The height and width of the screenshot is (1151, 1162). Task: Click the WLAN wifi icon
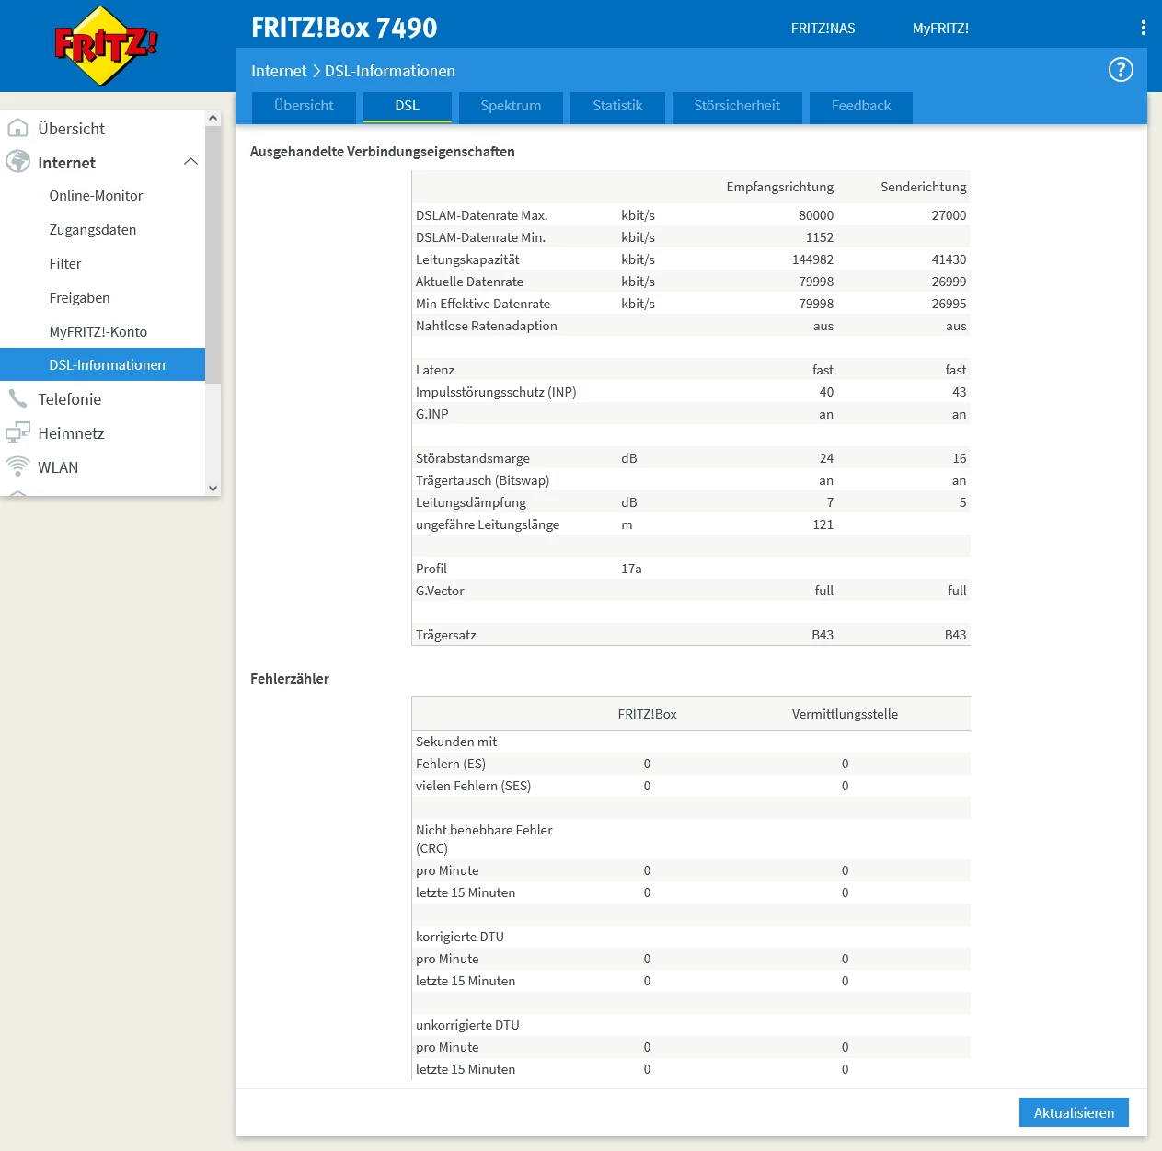tap(17, 466)
